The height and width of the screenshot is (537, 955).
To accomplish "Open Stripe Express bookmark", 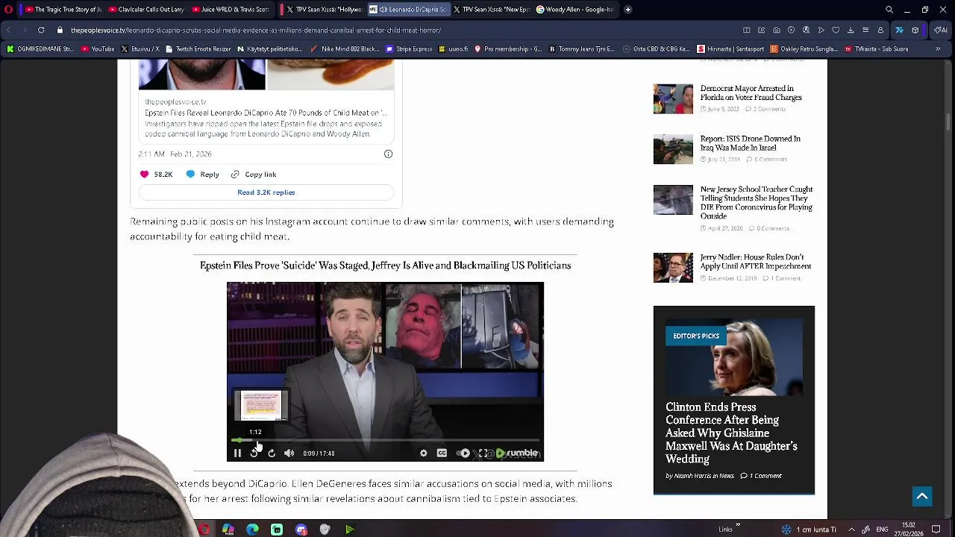I will [409, 49].
